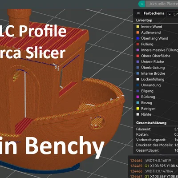
Task: Open the green dropdown beside Aktuelle Platte
Action: [142, 4]
